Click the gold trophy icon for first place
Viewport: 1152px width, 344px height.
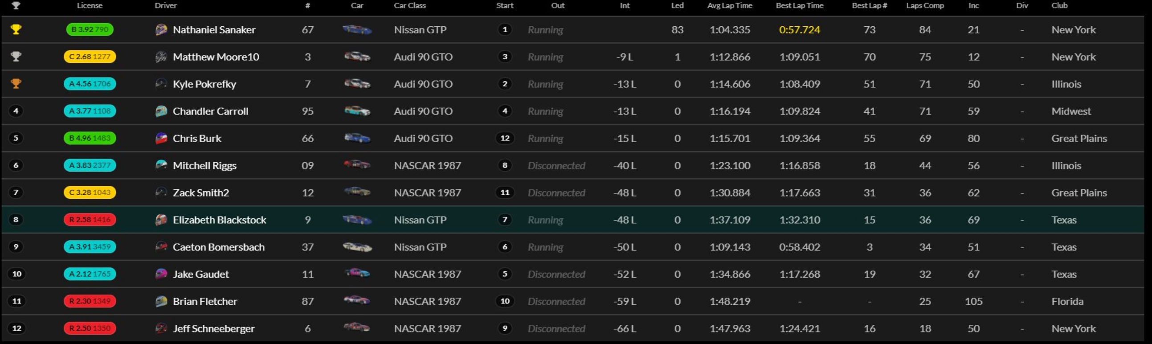pyautogui.click(x=16, y=29)
